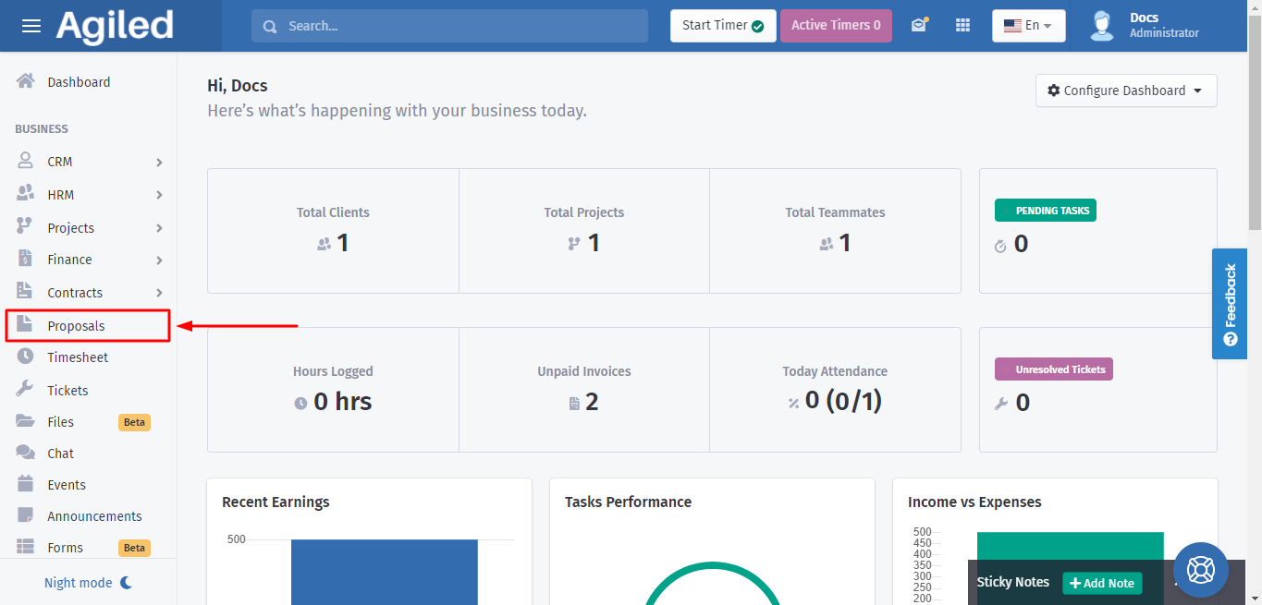Click the Forms Beta badge
1262x605 pixels.
click(x=135, y=548)
